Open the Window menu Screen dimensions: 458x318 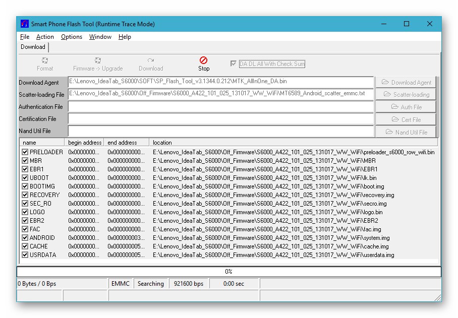click(100, 36)
